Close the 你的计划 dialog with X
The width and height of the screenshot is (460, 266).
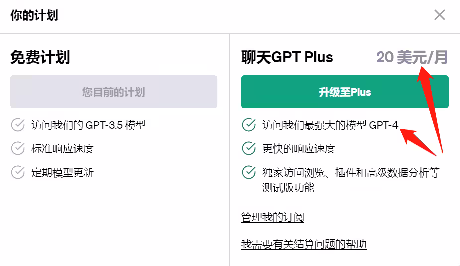pyautogui.click(x=440, y=15)
